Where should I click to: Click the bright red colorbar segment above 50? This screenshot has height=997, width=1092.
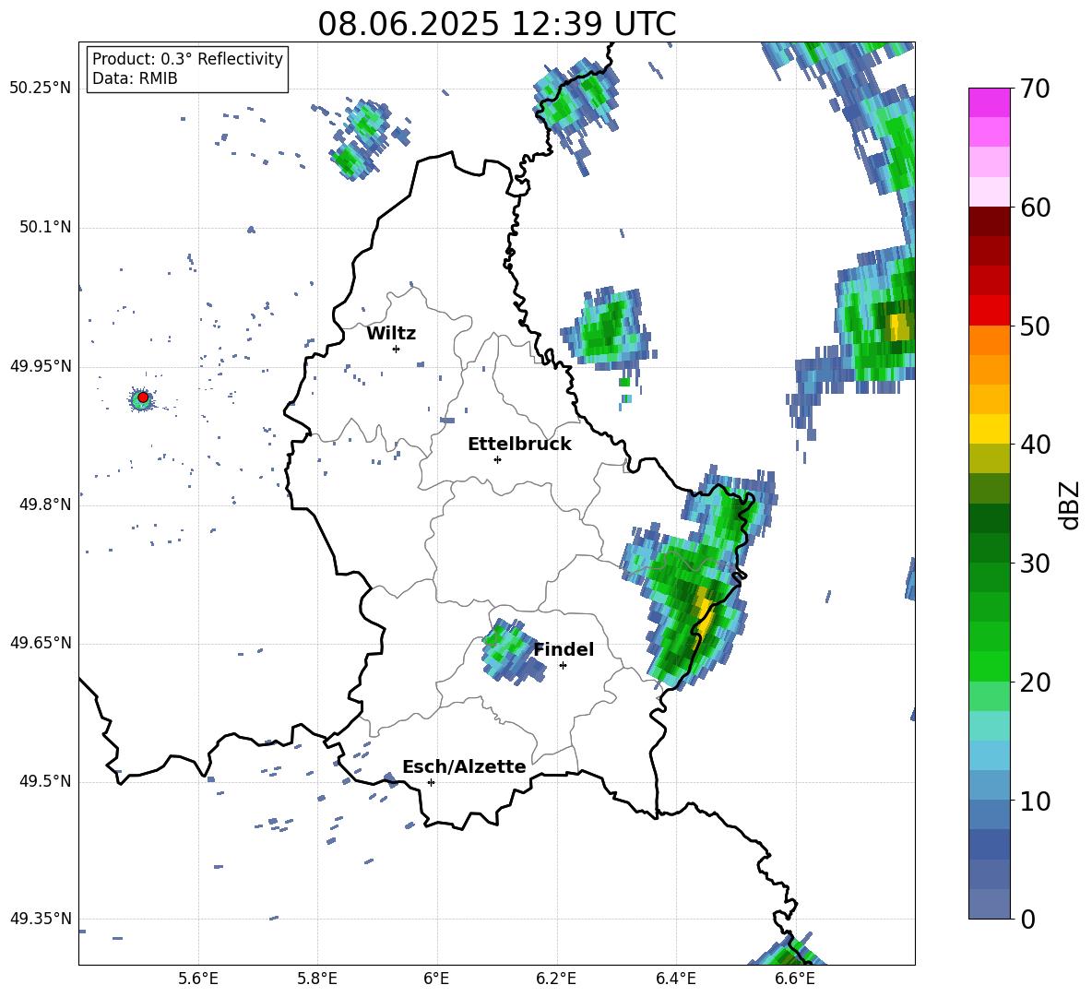coord(989,310)
